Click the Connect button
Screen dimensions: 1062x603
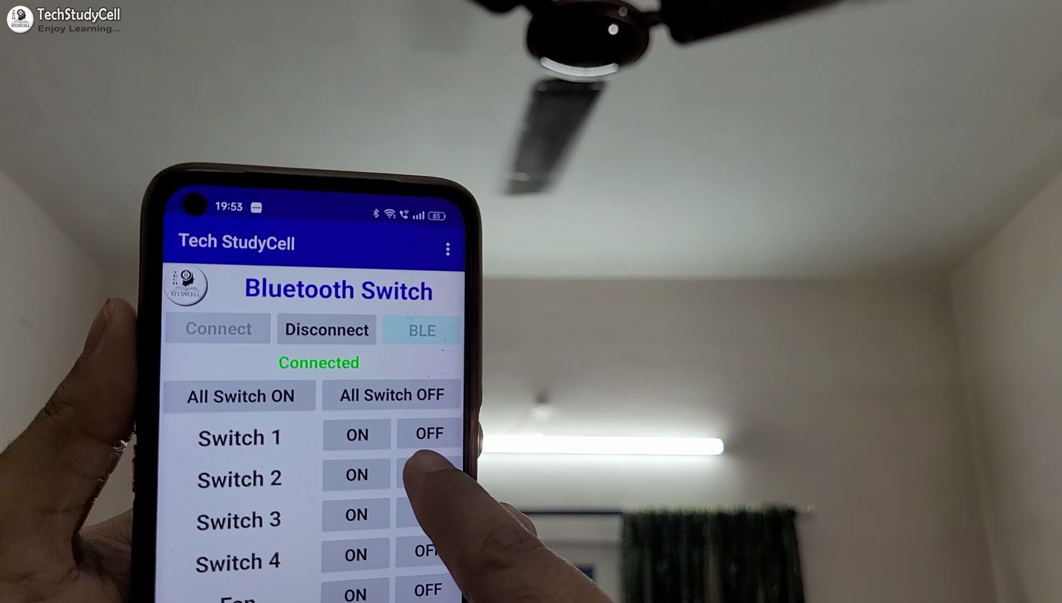pyautogui.click(x=218, y=330)
